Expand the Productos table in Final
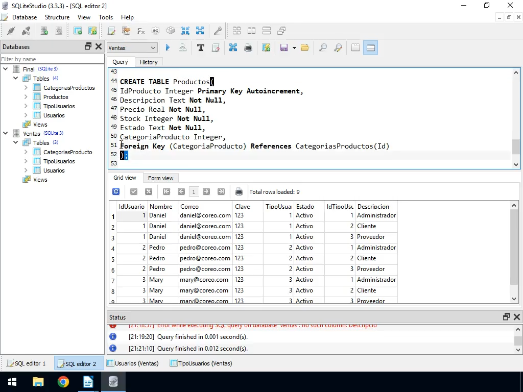 [26, 97]
